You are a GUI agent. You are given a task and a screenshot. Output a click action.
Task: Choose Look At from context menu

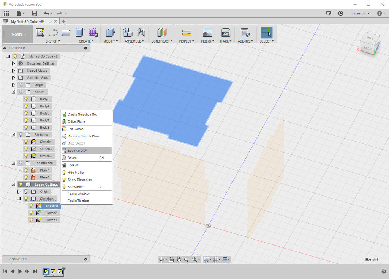pos(86,165)
